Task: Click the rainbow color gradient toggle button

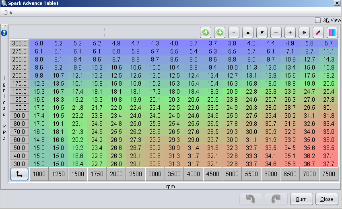Action: (332, 32)
